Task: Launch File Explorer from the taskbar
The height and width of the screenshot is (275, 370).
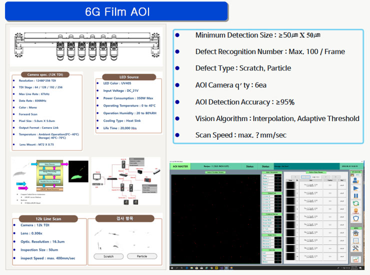Action: point(191,268)
